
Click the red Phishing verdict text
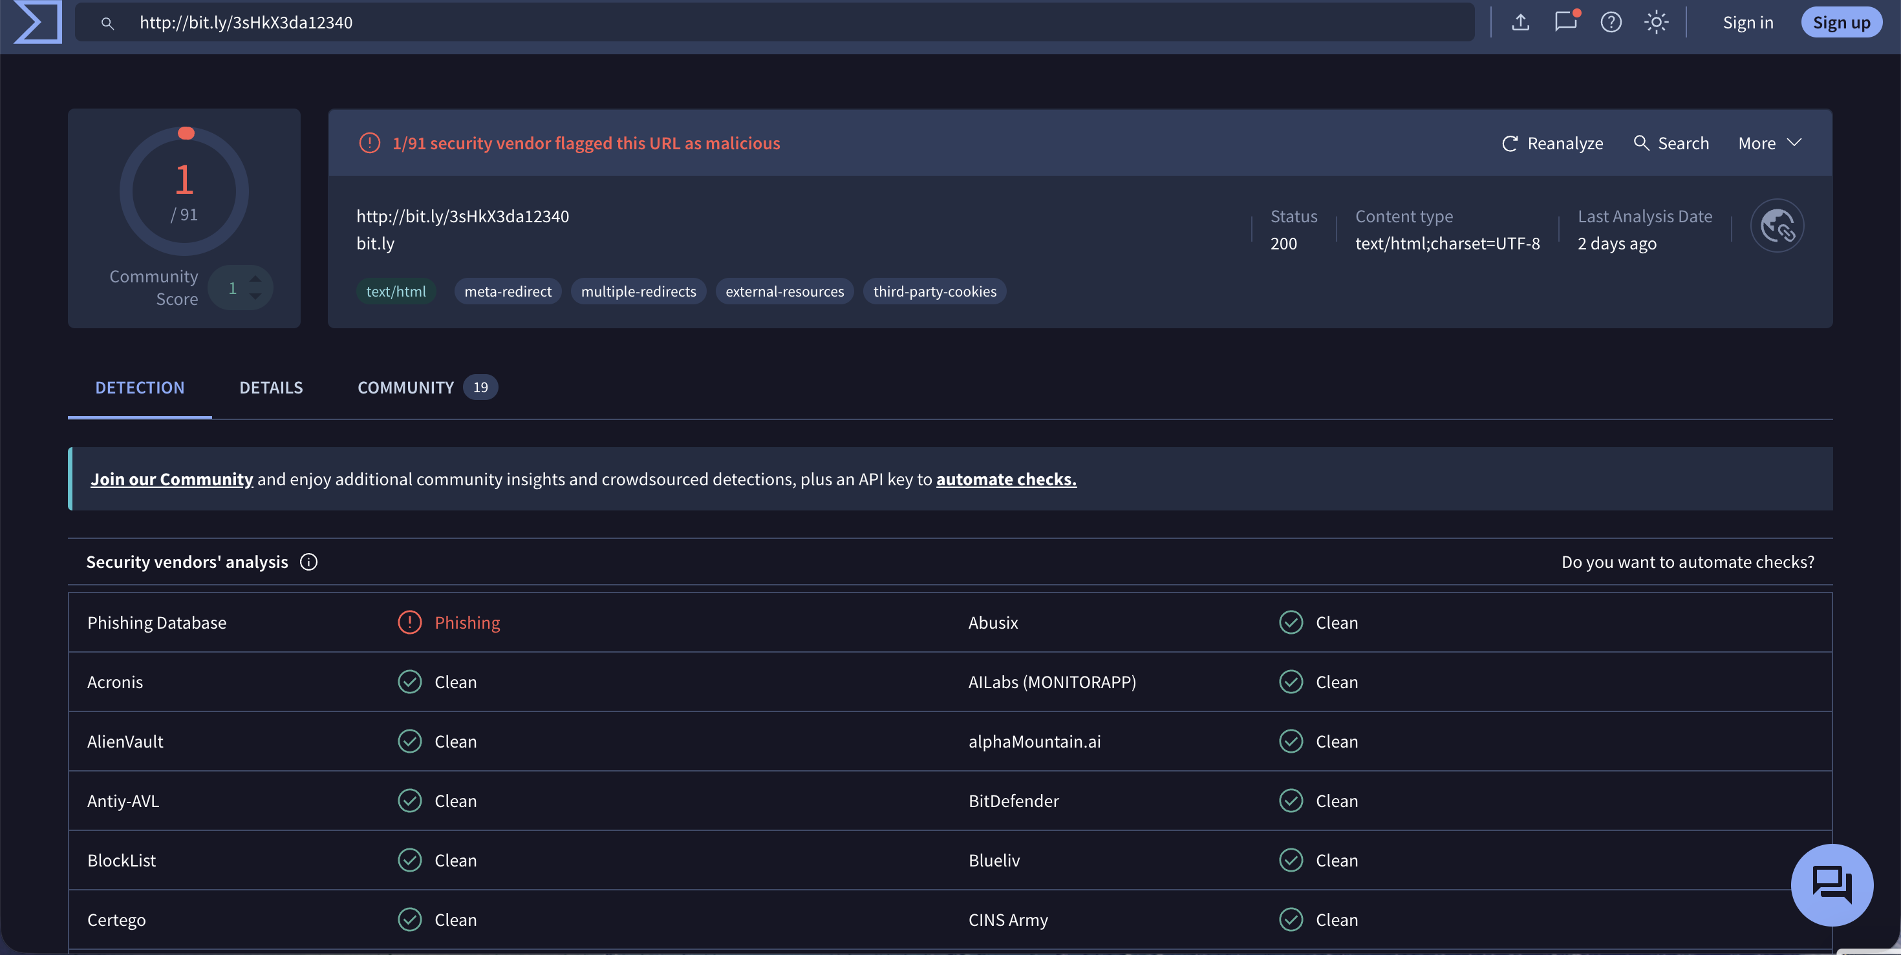pyautogui.click(x=467, y=622)
